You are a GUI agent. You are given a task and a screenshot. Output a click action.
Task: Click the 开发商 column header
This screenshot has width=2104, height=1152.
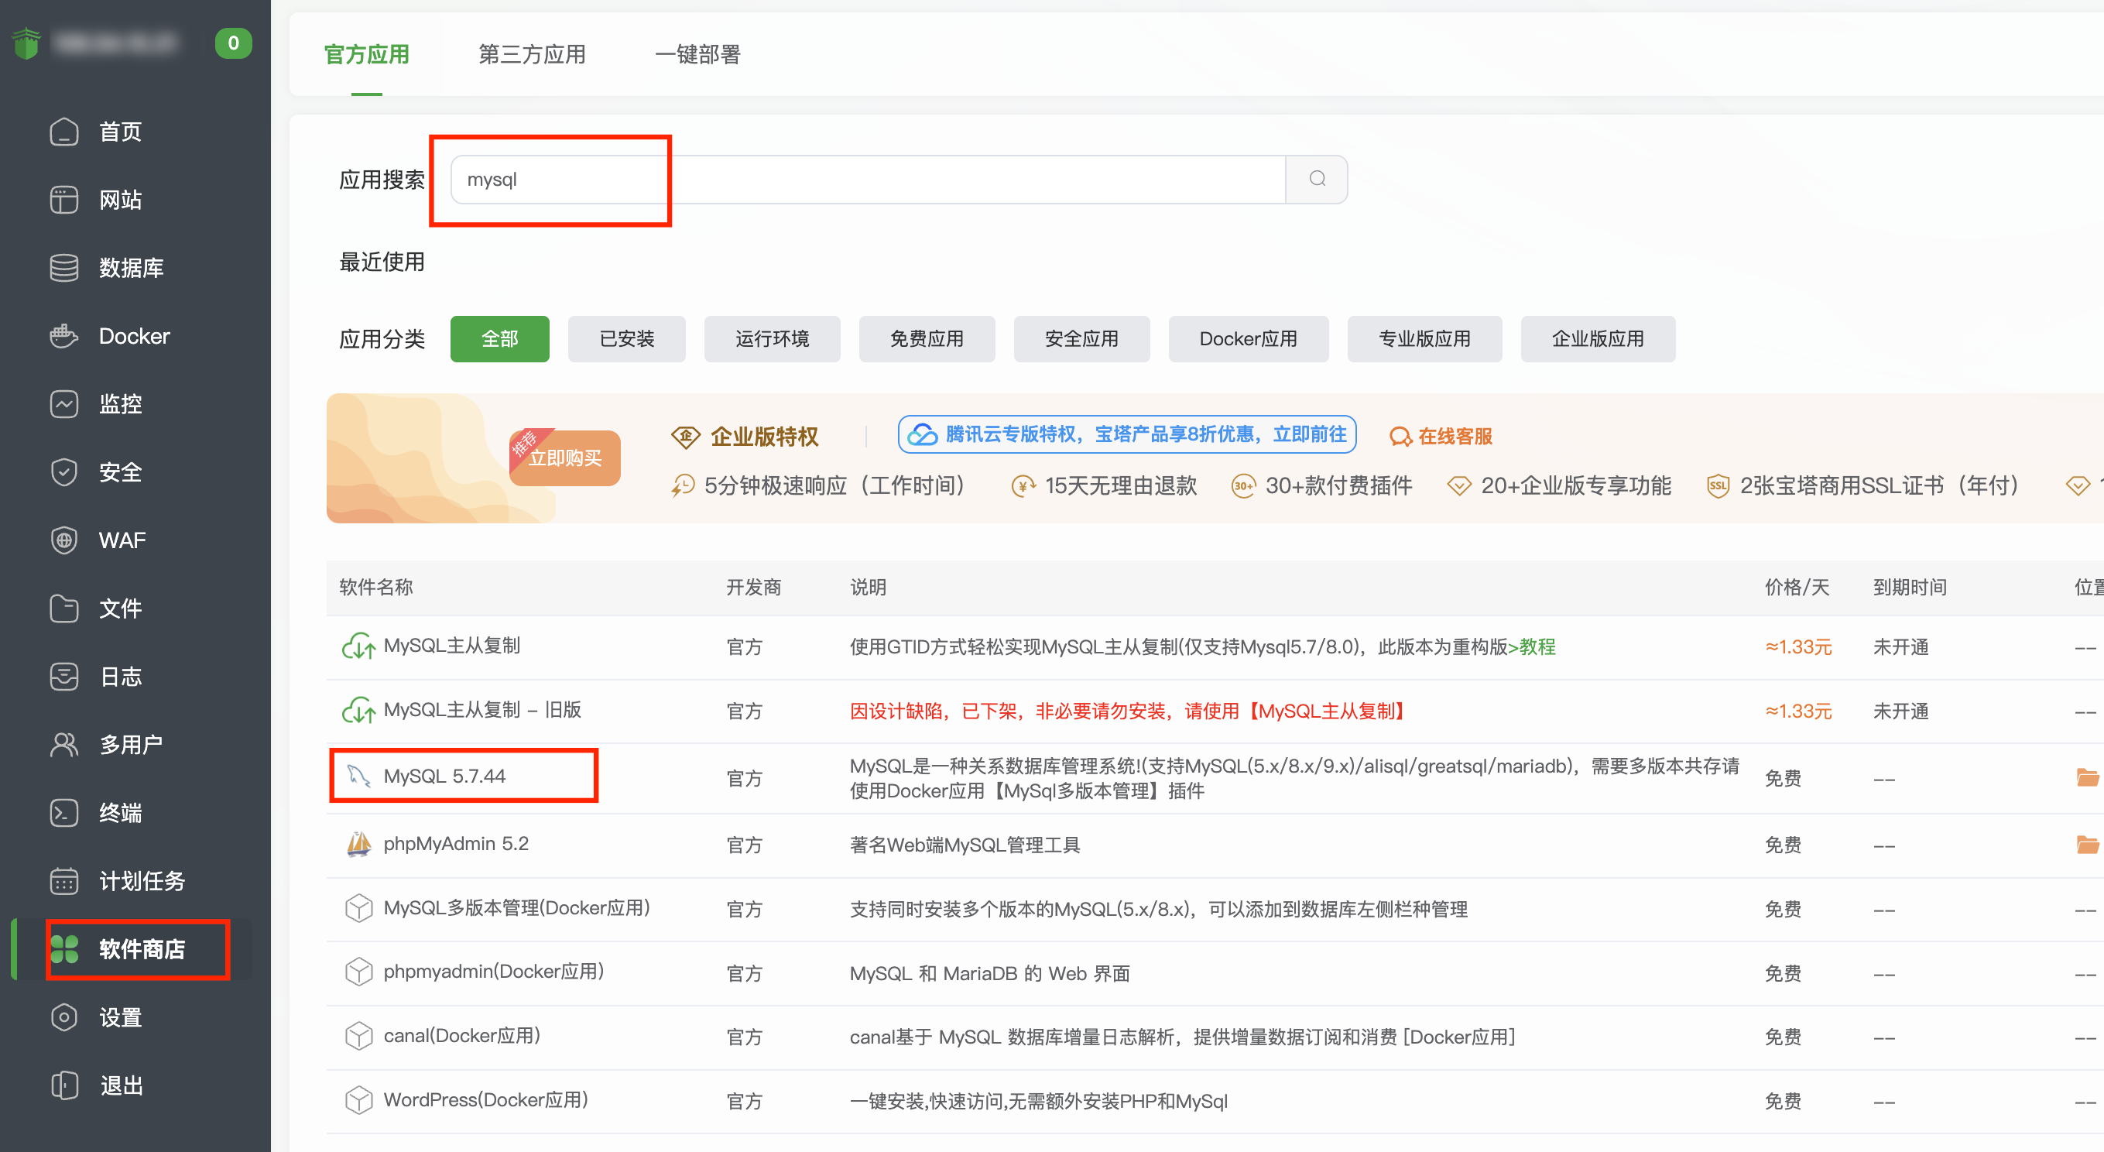754,587
